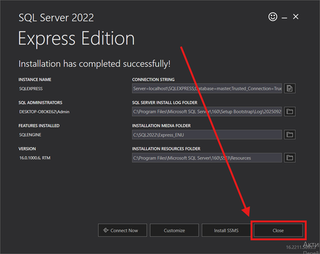Click the Connect Now button
Screen dimensions: 320x254
click(122, 230)
